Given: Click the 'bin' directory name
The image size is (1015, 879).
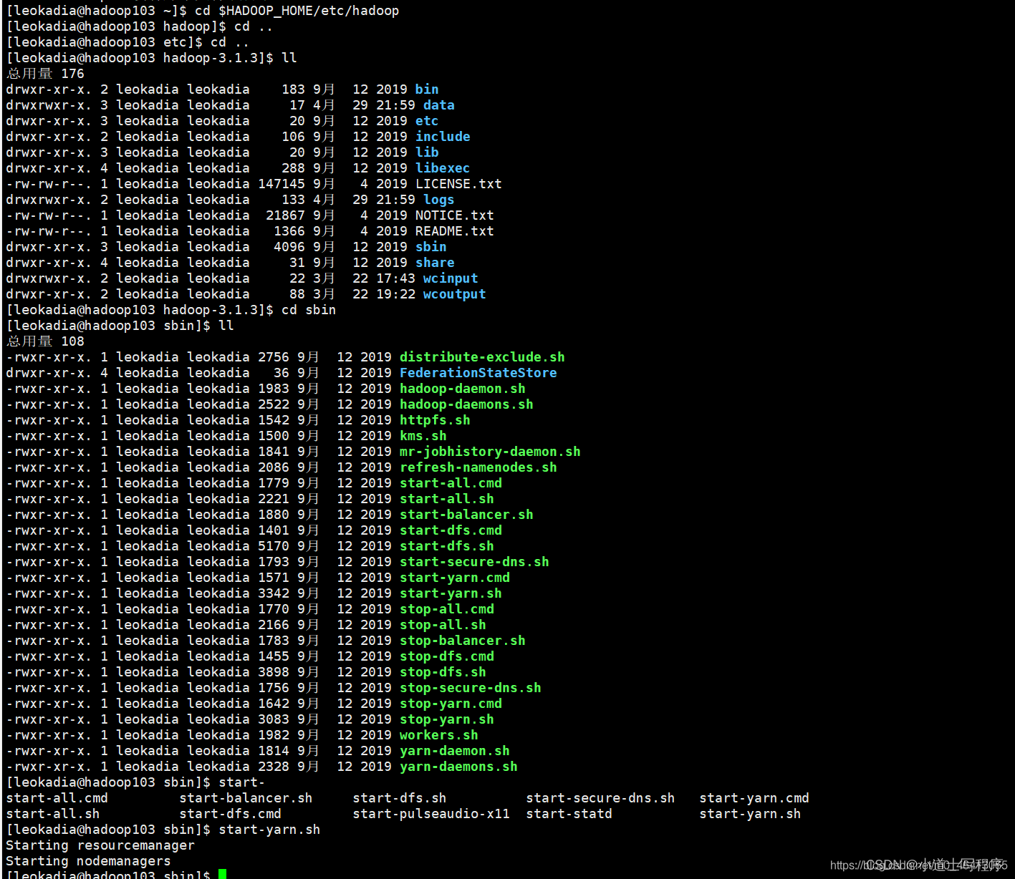Looking at the screenshot, I should click(x=427, y=89).
